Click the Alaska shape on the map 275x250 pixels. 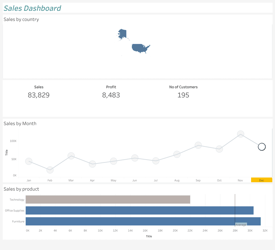click(x=123, y=34)
